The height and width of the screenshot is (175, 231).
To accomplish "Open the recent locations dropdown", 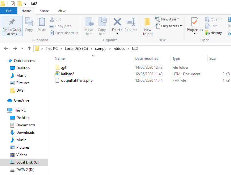I will [22, 48].
